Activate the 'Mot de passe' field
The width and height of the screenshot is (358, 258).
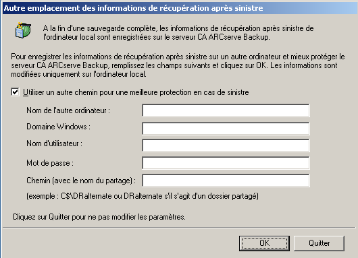(x=226, y=163)
